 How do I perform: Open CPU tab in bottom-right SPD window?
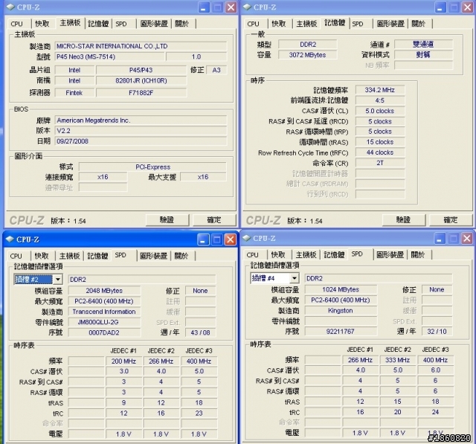[x=253, y=254]
